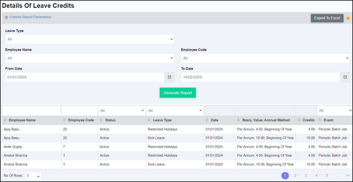
Task: Jump to last page with >> link
Action: coord(348,175)
